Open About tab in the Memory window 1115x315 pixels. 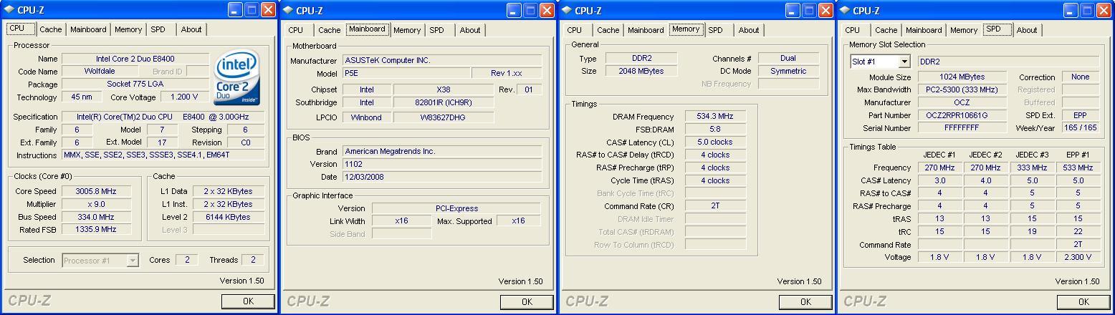tap(749, 30)
